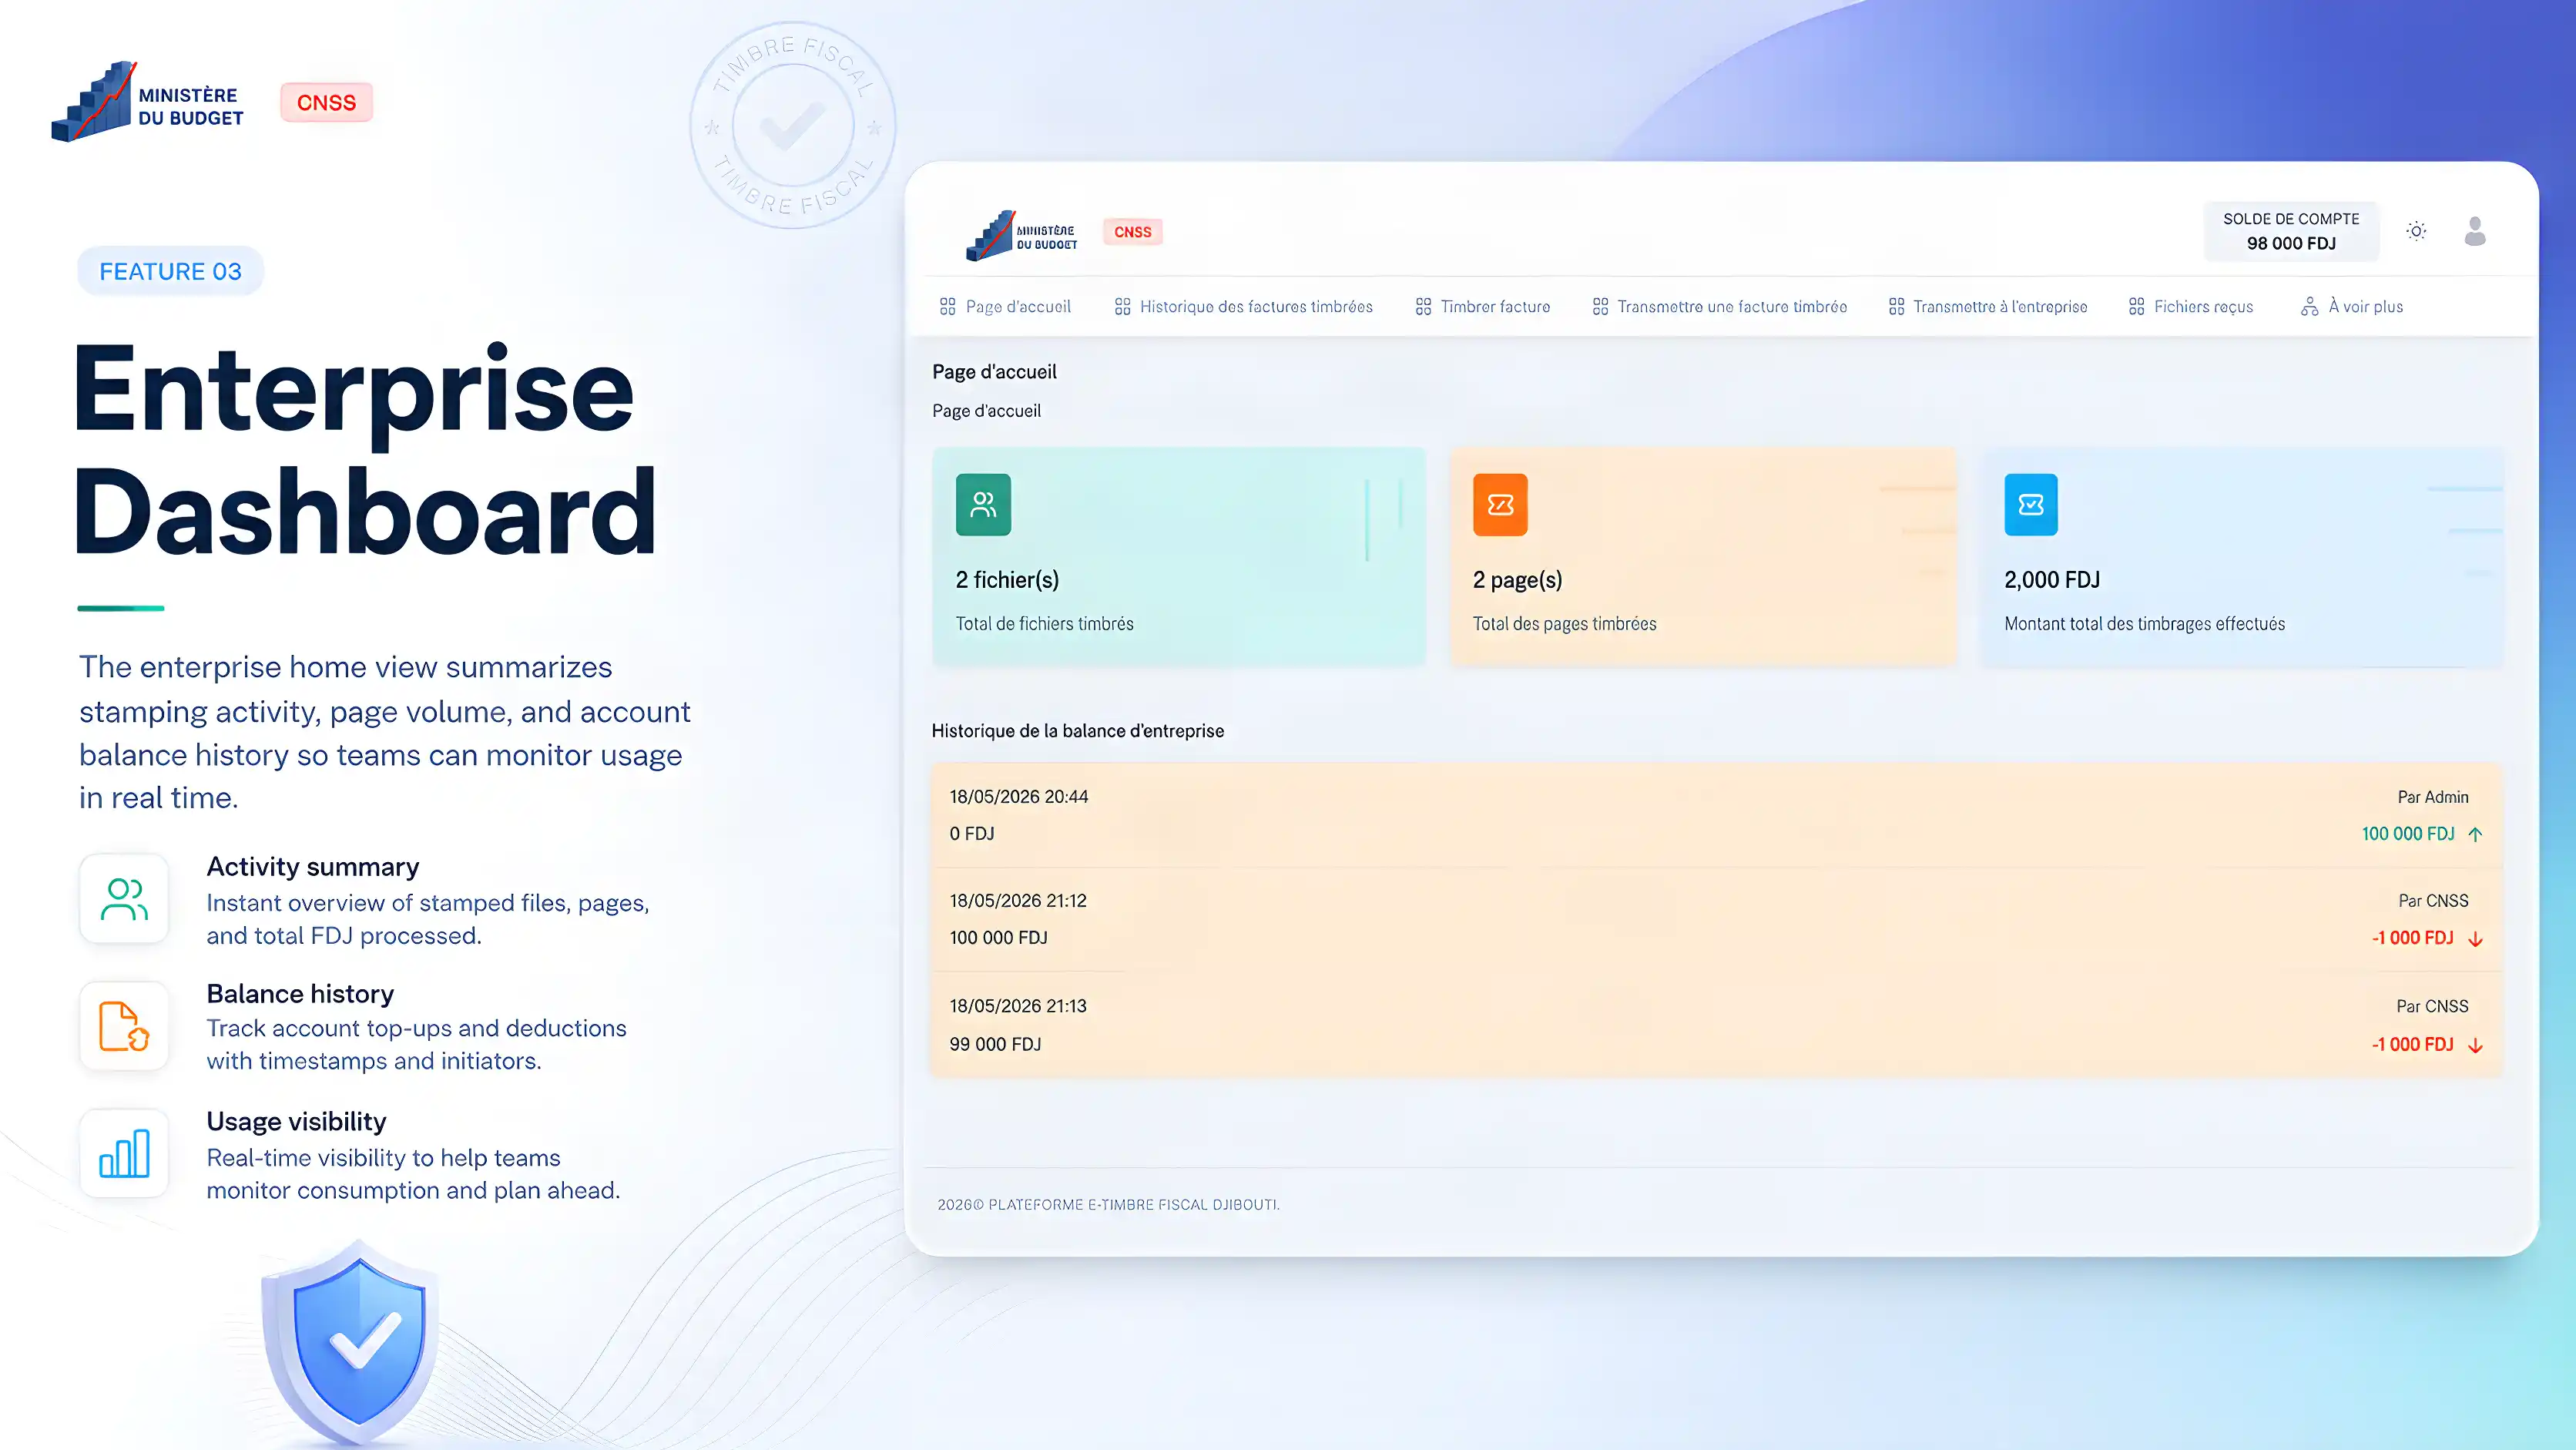The image size is (2576, 1450).
Task: Click the green users icon on fichiers card
Action: [983, 504]
